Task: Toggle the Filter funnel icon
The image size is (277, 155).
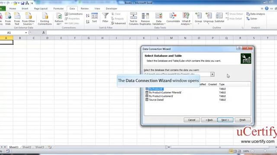Action: point(105,18)
